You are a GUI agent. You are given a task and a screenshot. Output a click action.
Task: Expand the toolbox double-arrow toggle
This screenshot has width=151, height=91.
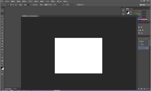pos(1,7)
